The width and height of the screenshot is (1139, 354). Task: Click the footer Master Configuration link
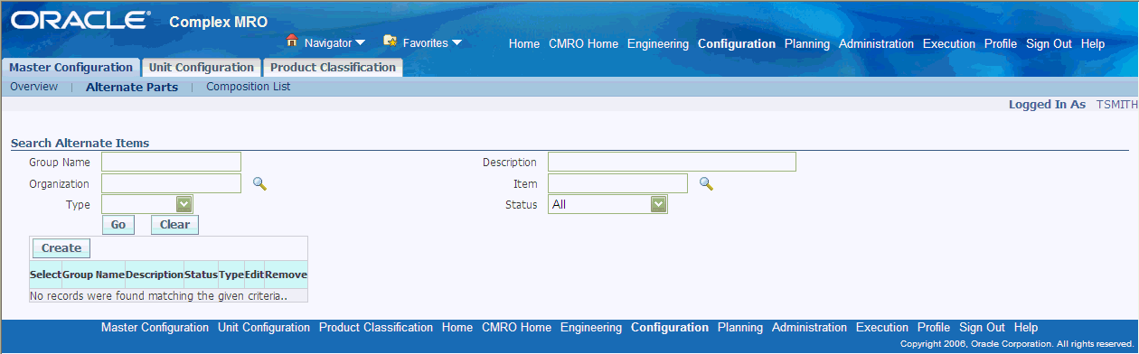155,328
